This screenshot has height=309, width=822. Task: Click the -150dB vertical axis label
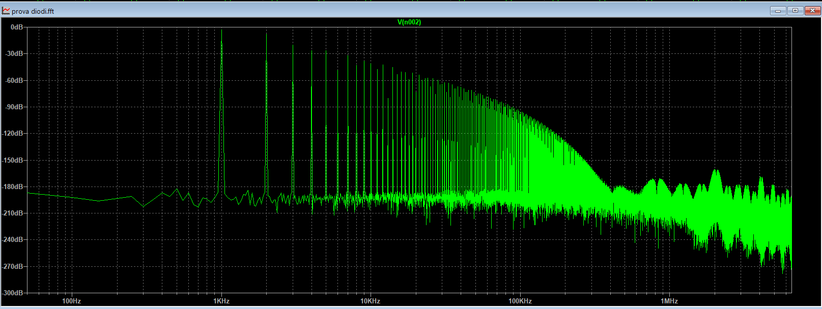pos(12,160)
